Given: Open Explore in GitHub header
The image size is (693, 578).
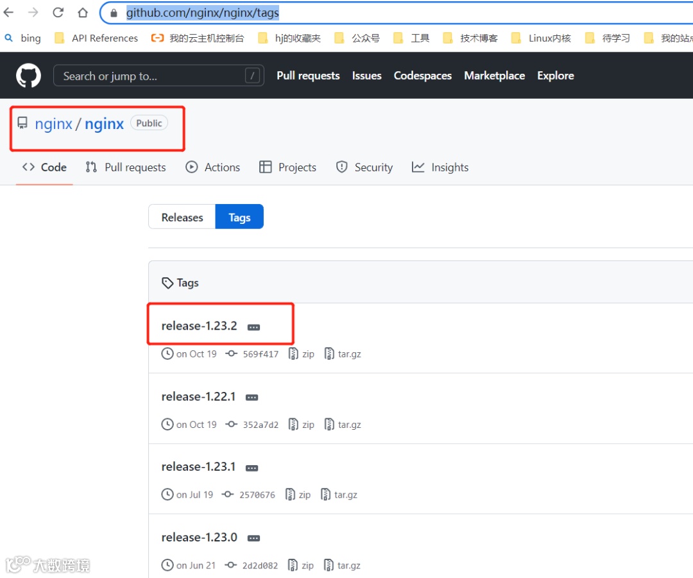Looking at the screenshot, I should (556, 76).
